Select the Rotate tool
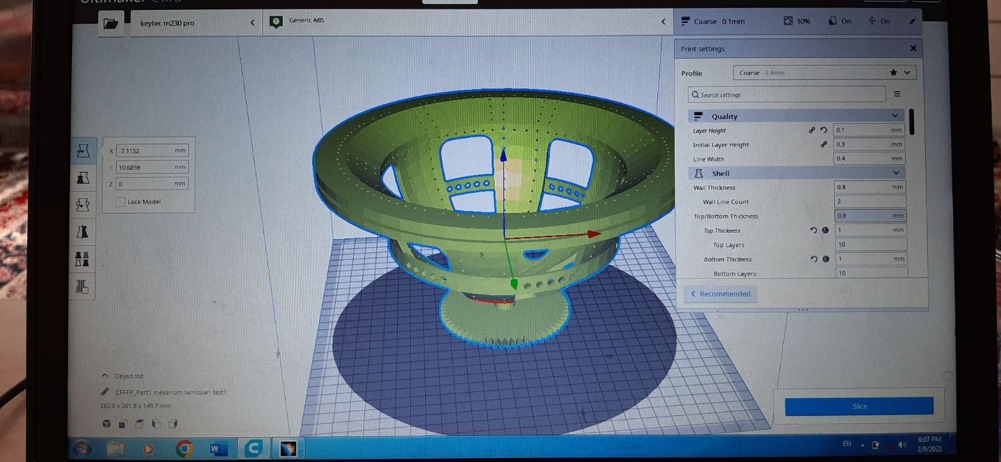This screenshot has width=1001, height=462. pyautogui.click(x=83, y=205)
